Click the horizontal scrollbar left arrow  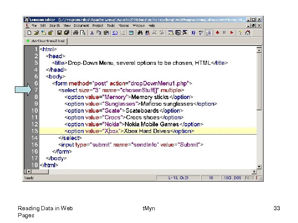pyautogui.click(x=29, y=172)
